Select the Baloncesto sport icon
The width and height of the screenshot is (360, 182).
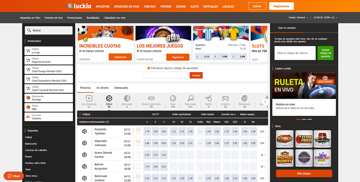127,98
